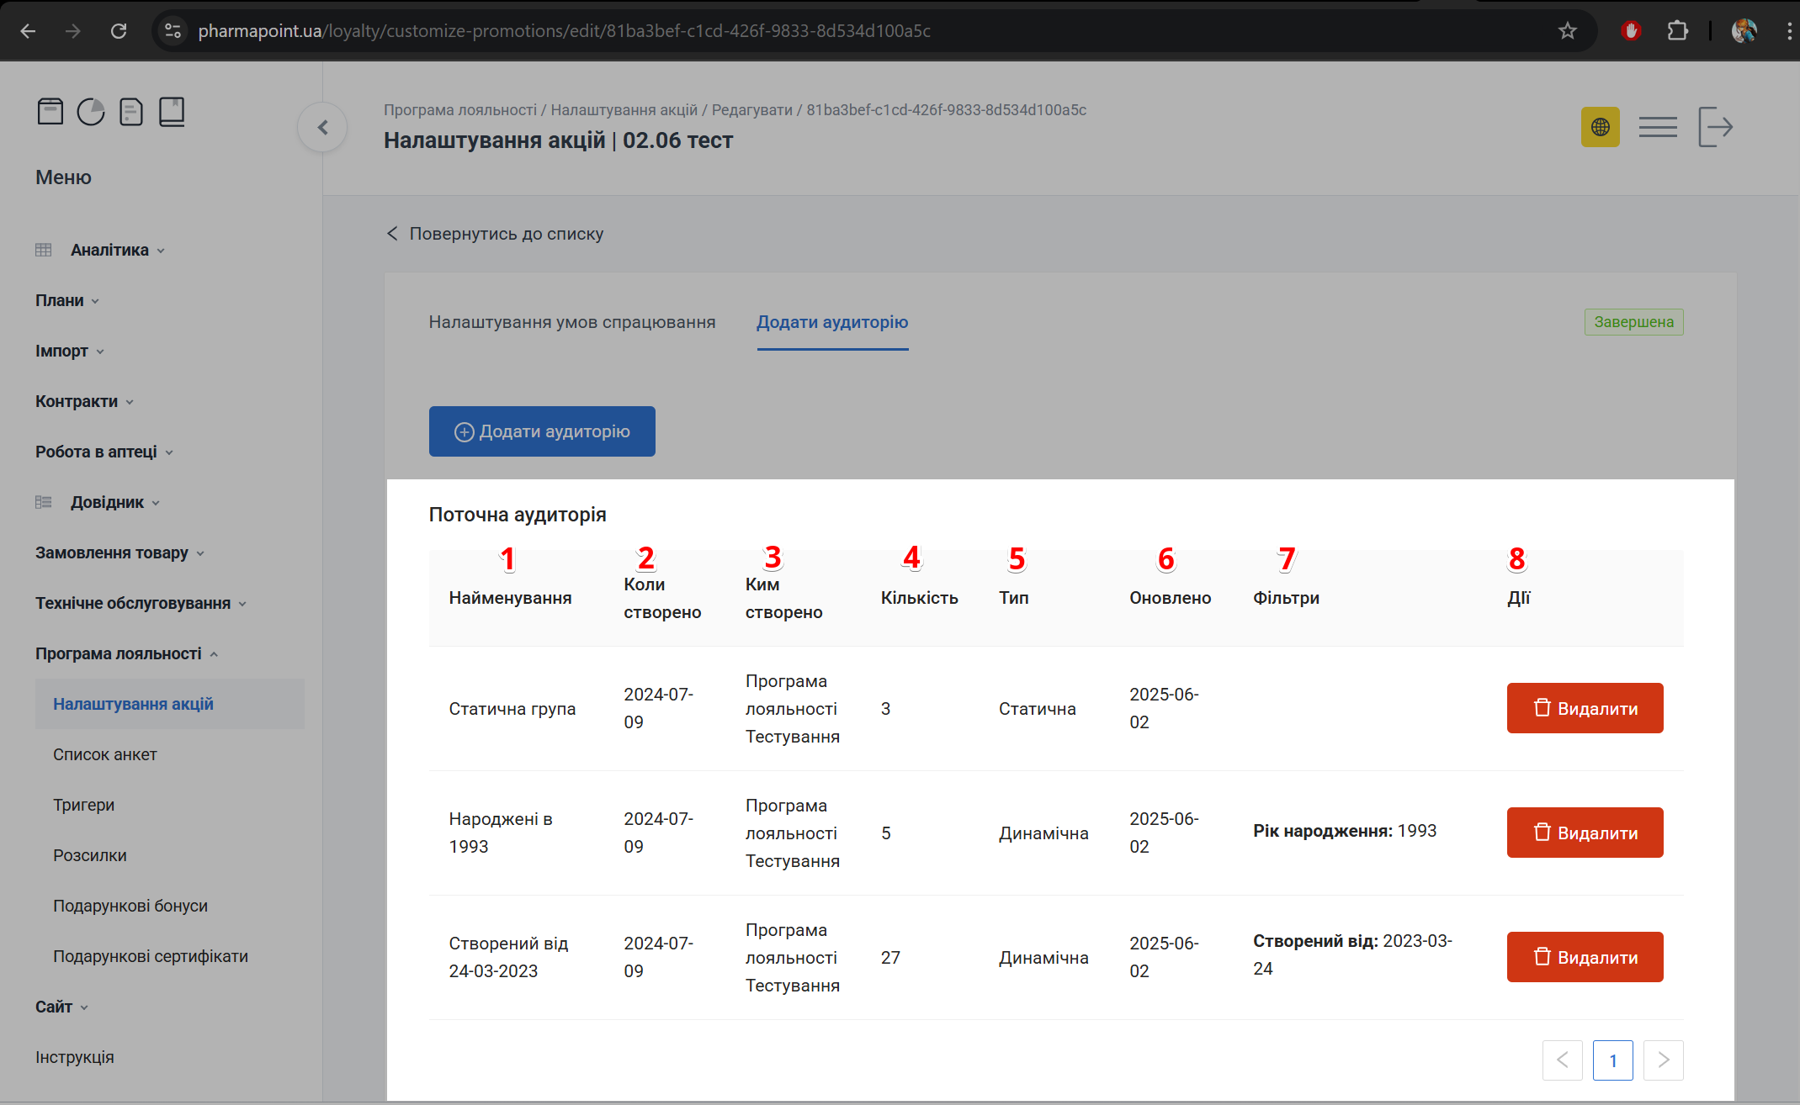
Task: Click page 1 in the paginator
Action: [x=1612, y=1060]
